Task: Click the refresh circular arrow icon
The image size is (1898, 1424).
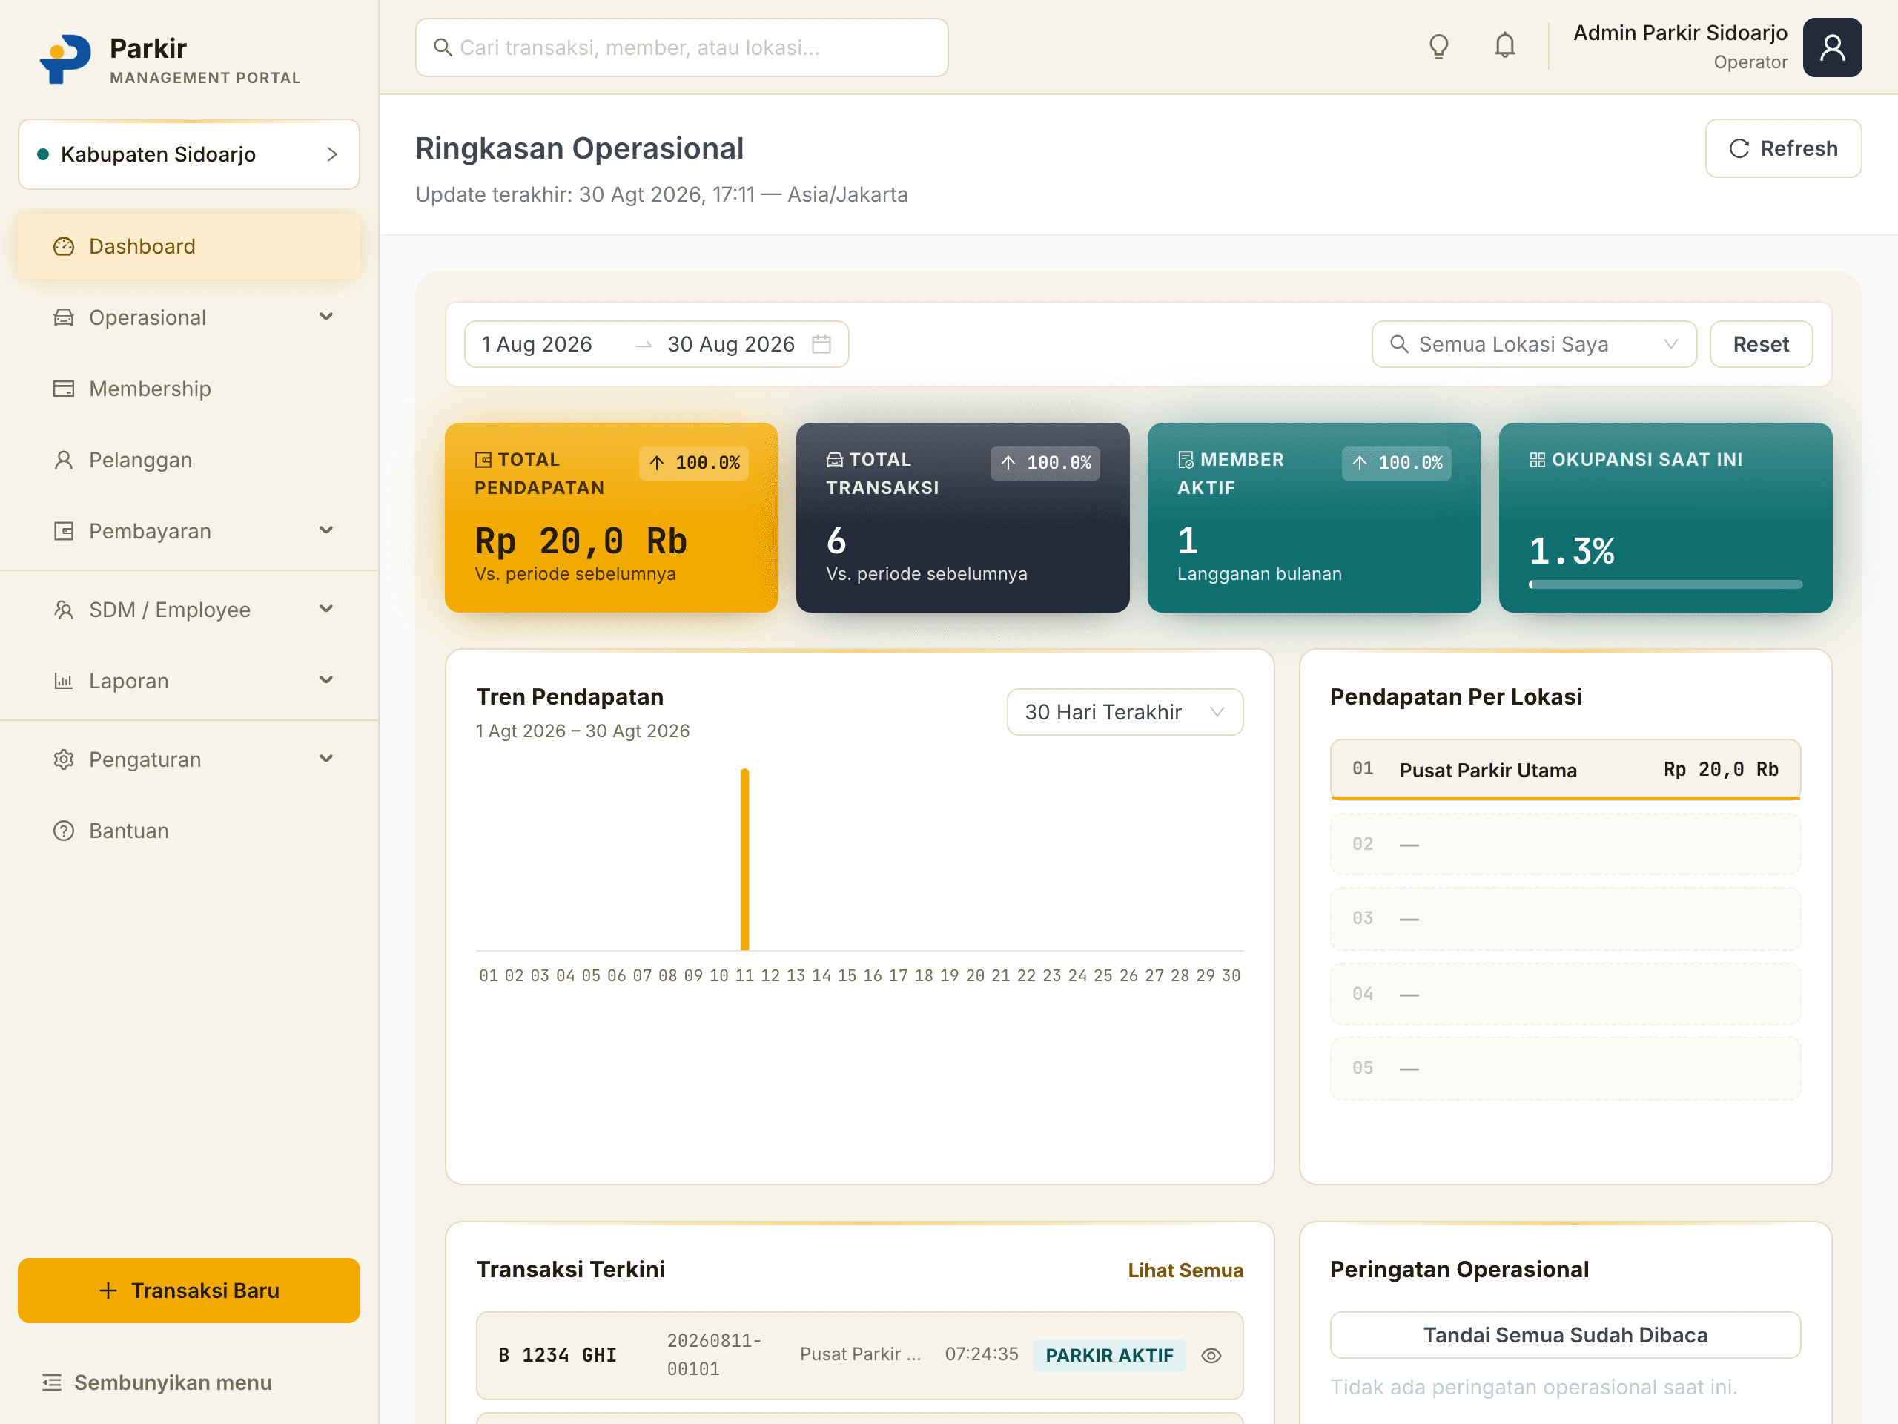Action: [1739, 148]
